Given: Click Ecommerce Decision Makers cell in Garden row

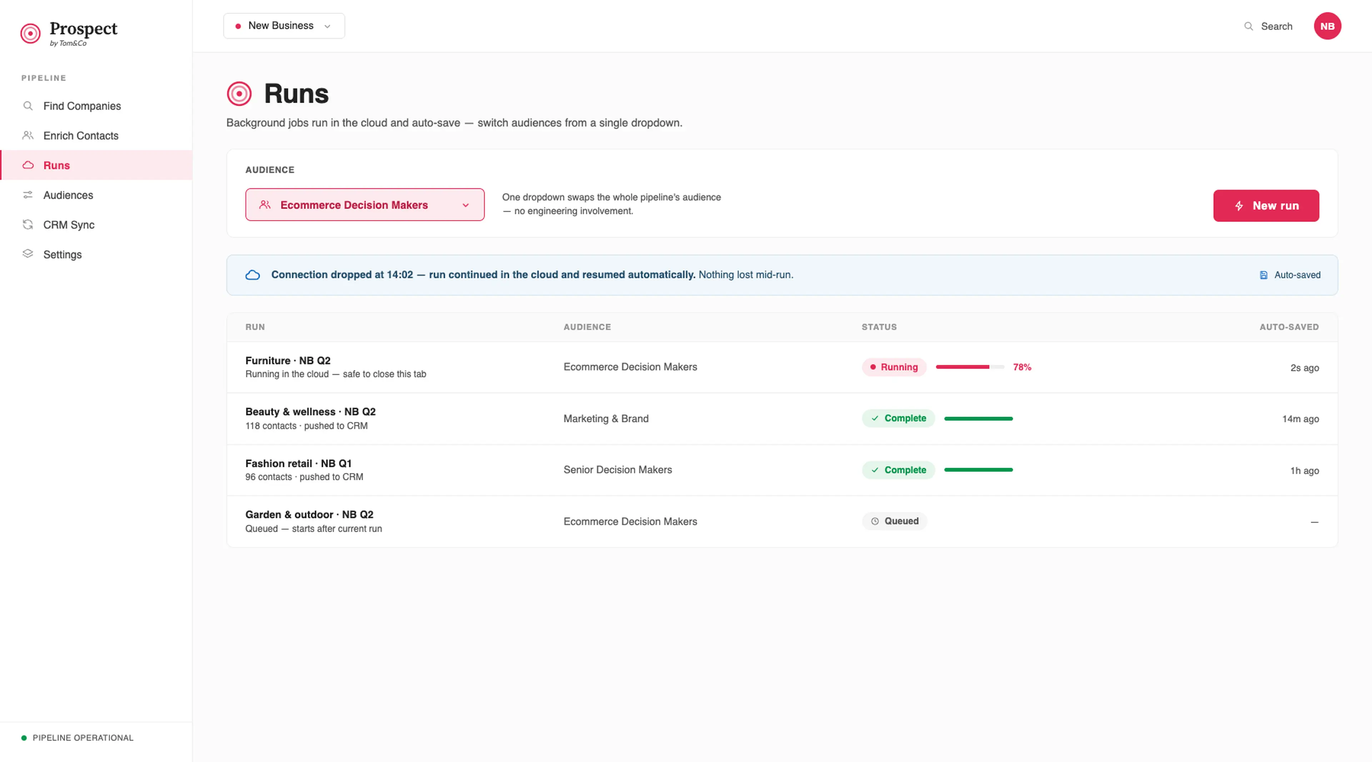Looking at the screenshot, I should (x=630, y=521).
